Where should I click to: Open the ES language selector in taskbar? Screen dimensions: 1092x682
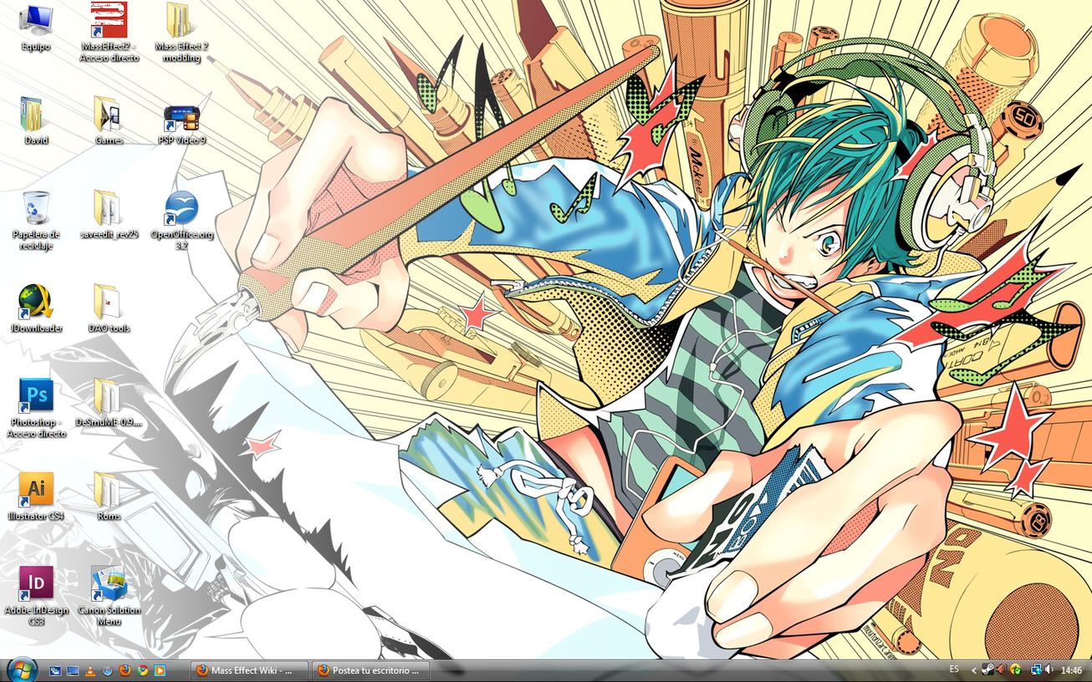pyautogui.click(x=954, y=669)
